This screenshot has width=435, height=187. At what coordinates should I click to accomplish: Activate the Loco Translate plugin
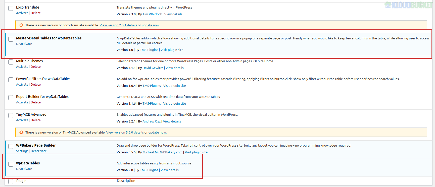[22, 13]
